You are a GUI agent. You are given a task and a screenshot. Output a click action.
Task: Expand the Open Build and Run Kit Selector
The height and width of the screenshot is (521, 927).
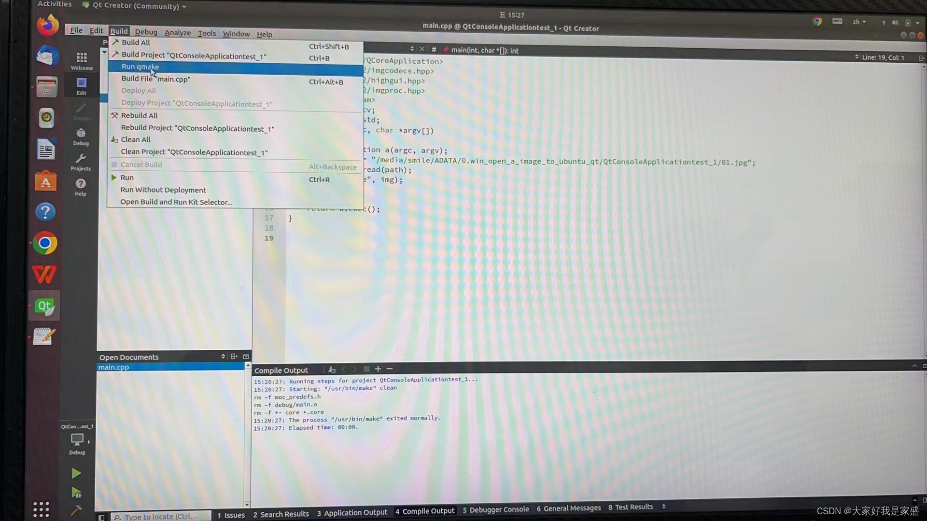(177, 202)
